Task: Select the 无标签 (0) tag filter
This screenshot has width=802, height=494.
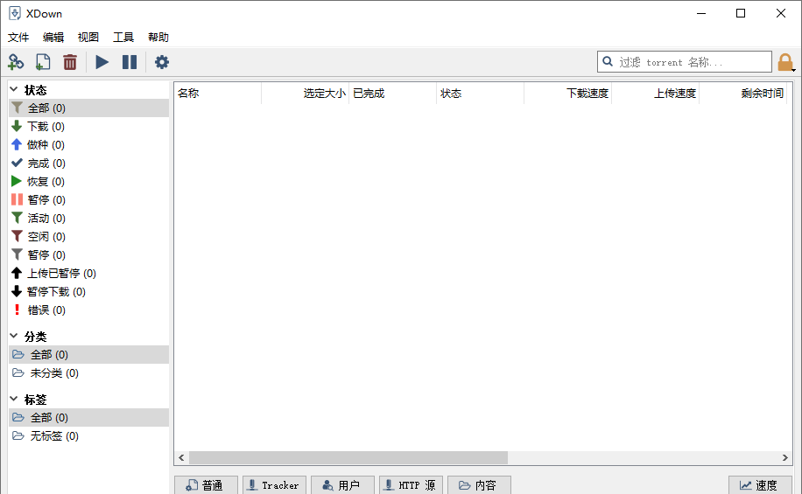Action: coord(89,435)
